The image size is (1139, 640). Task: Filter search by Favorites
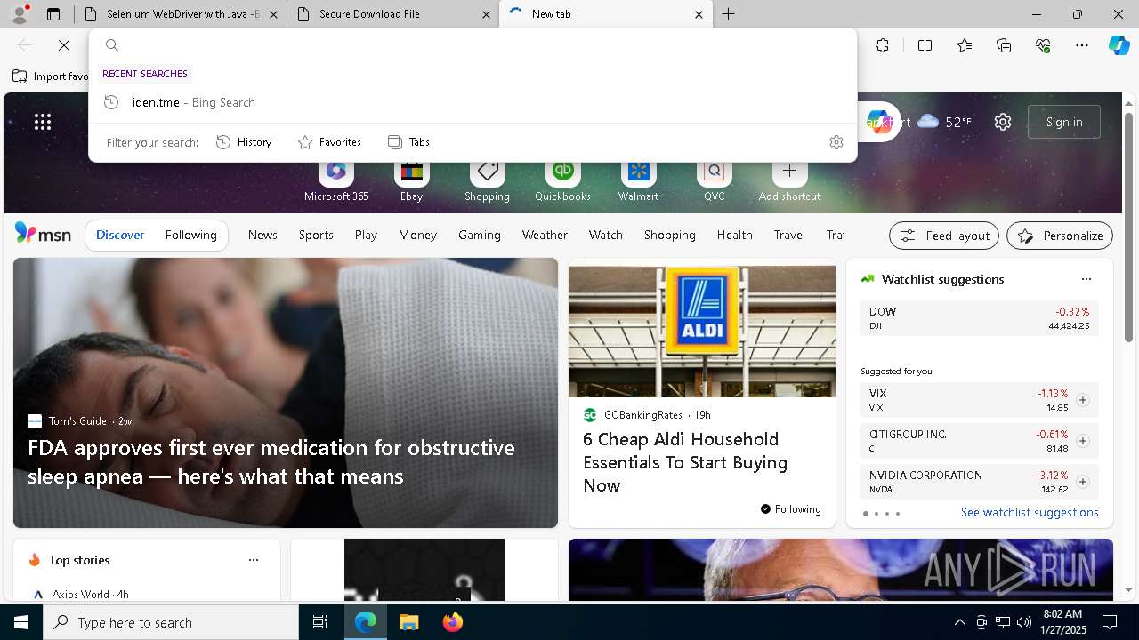click(329, 142)
